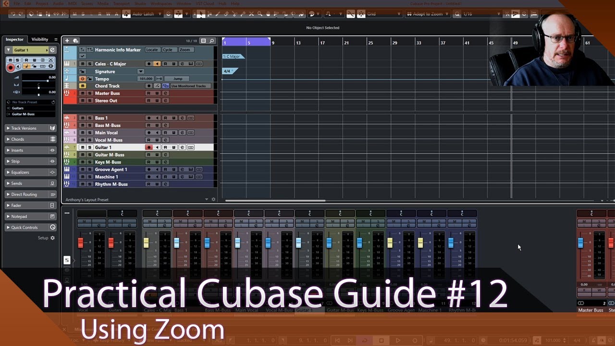The image size is (615, 346).
Task: Click the inspector Record Enable button
Action: coord(10,68)
